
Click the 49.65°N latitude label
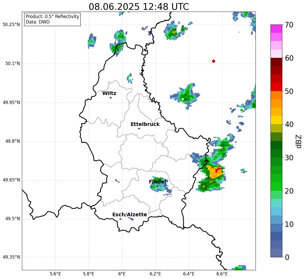[x=11, y=180]
